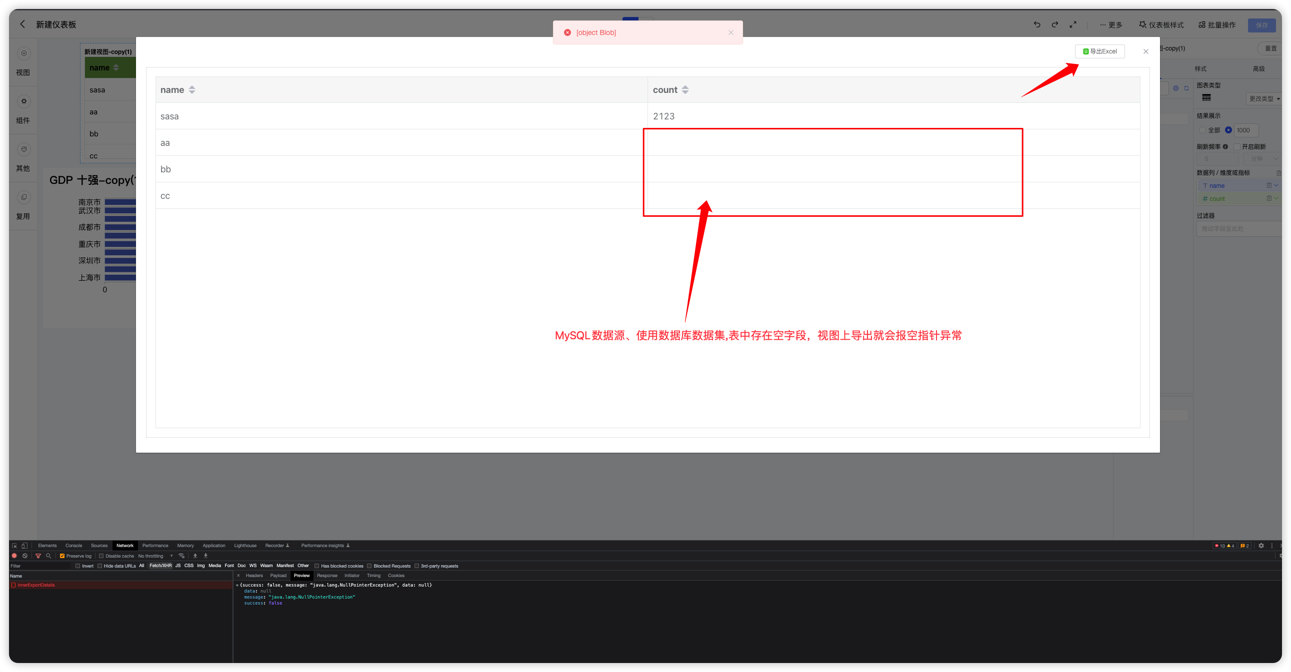Click the undo icon in top toolbar
Image resolution: width=1291 pixels, height=672 pixels.
(1036, 24)
